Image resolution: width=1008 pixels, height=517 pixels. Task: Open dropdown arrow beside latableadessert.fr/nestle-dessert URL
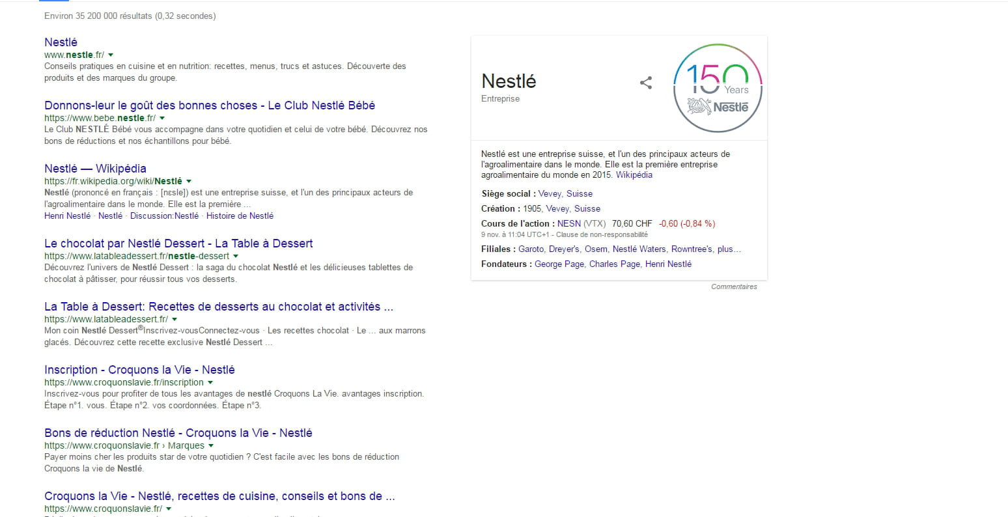(236, 257)
